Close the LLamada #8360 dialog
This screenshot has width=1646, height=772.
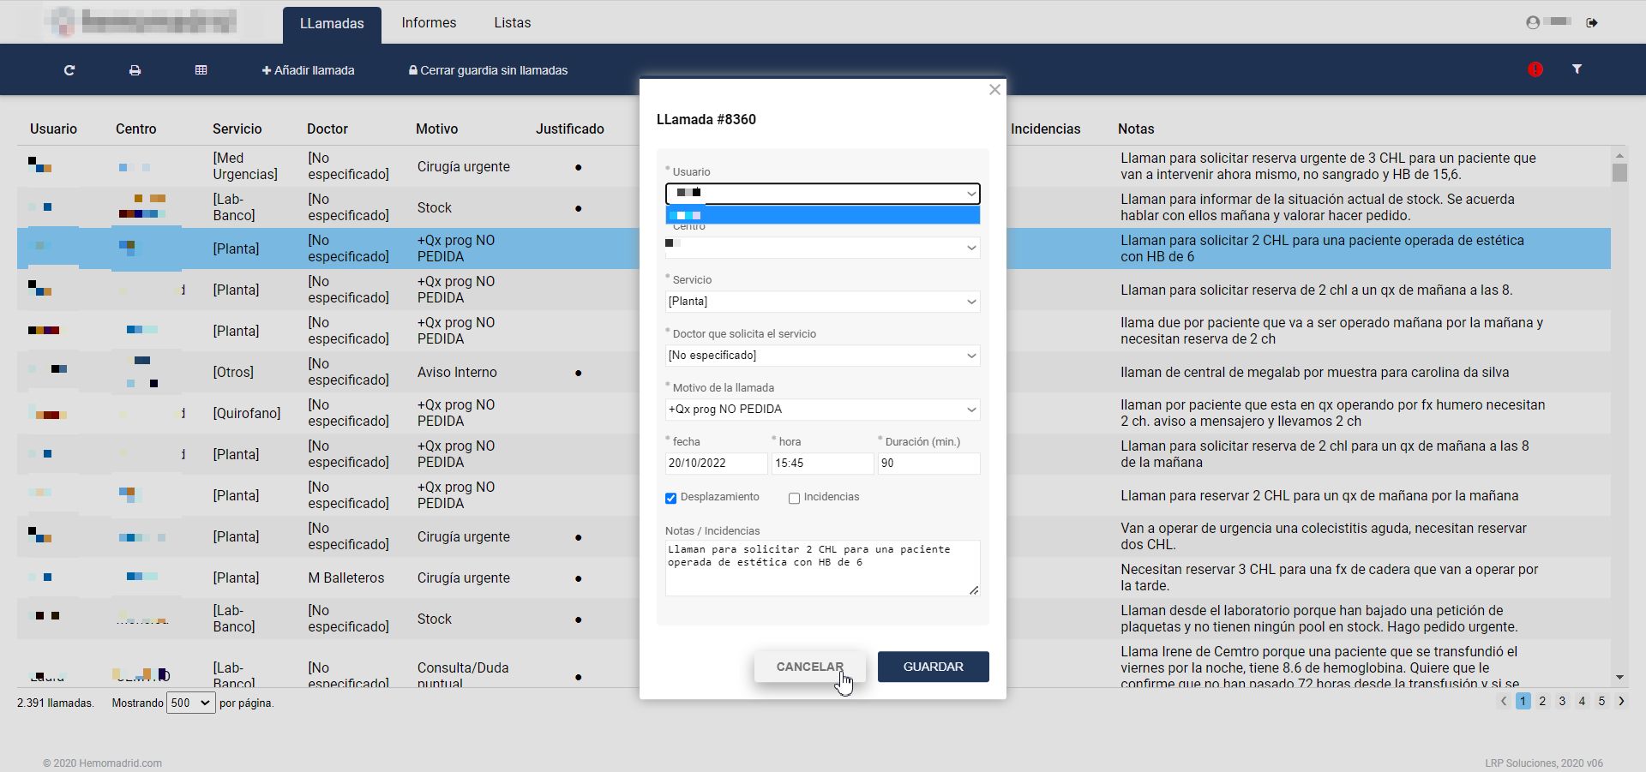coord(994,90)
